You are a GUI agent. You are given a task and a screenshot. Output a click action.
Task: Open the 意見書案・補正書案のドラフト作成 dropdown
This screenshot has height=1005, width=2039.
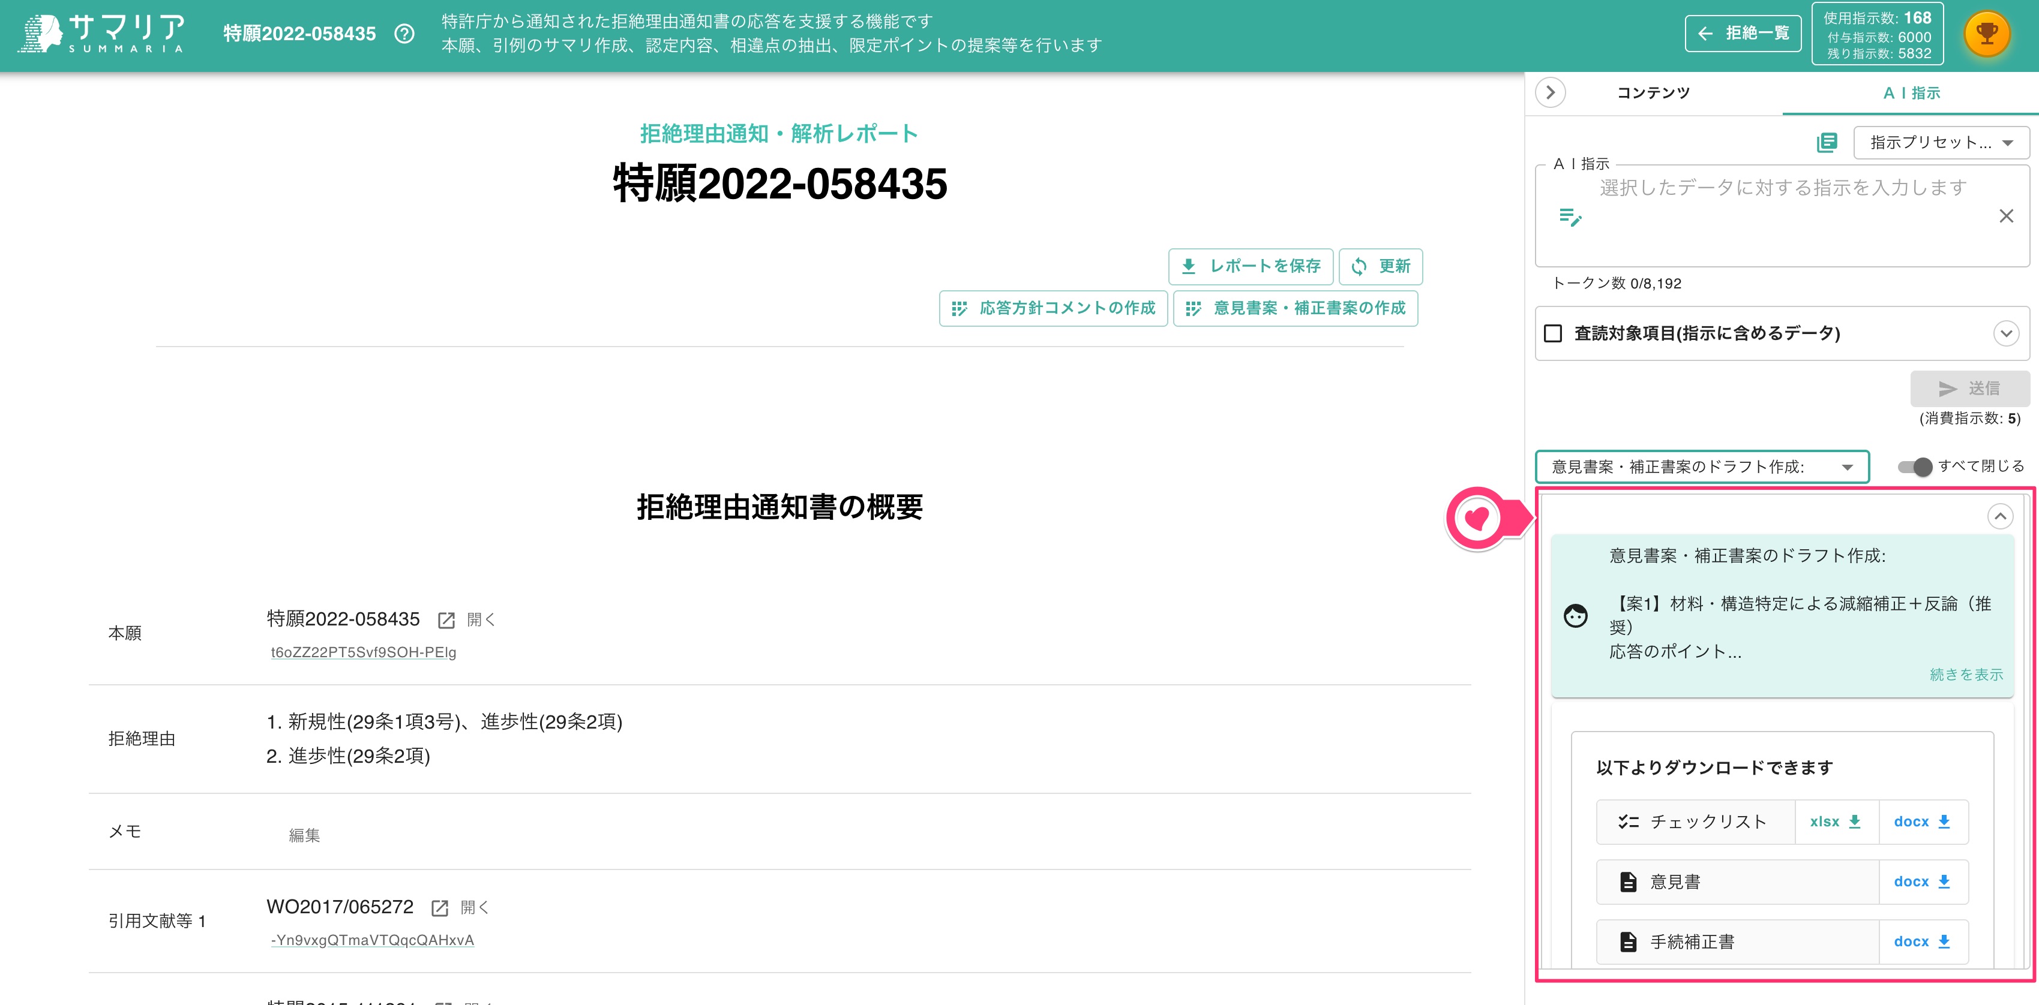[x=1702, y=467]
